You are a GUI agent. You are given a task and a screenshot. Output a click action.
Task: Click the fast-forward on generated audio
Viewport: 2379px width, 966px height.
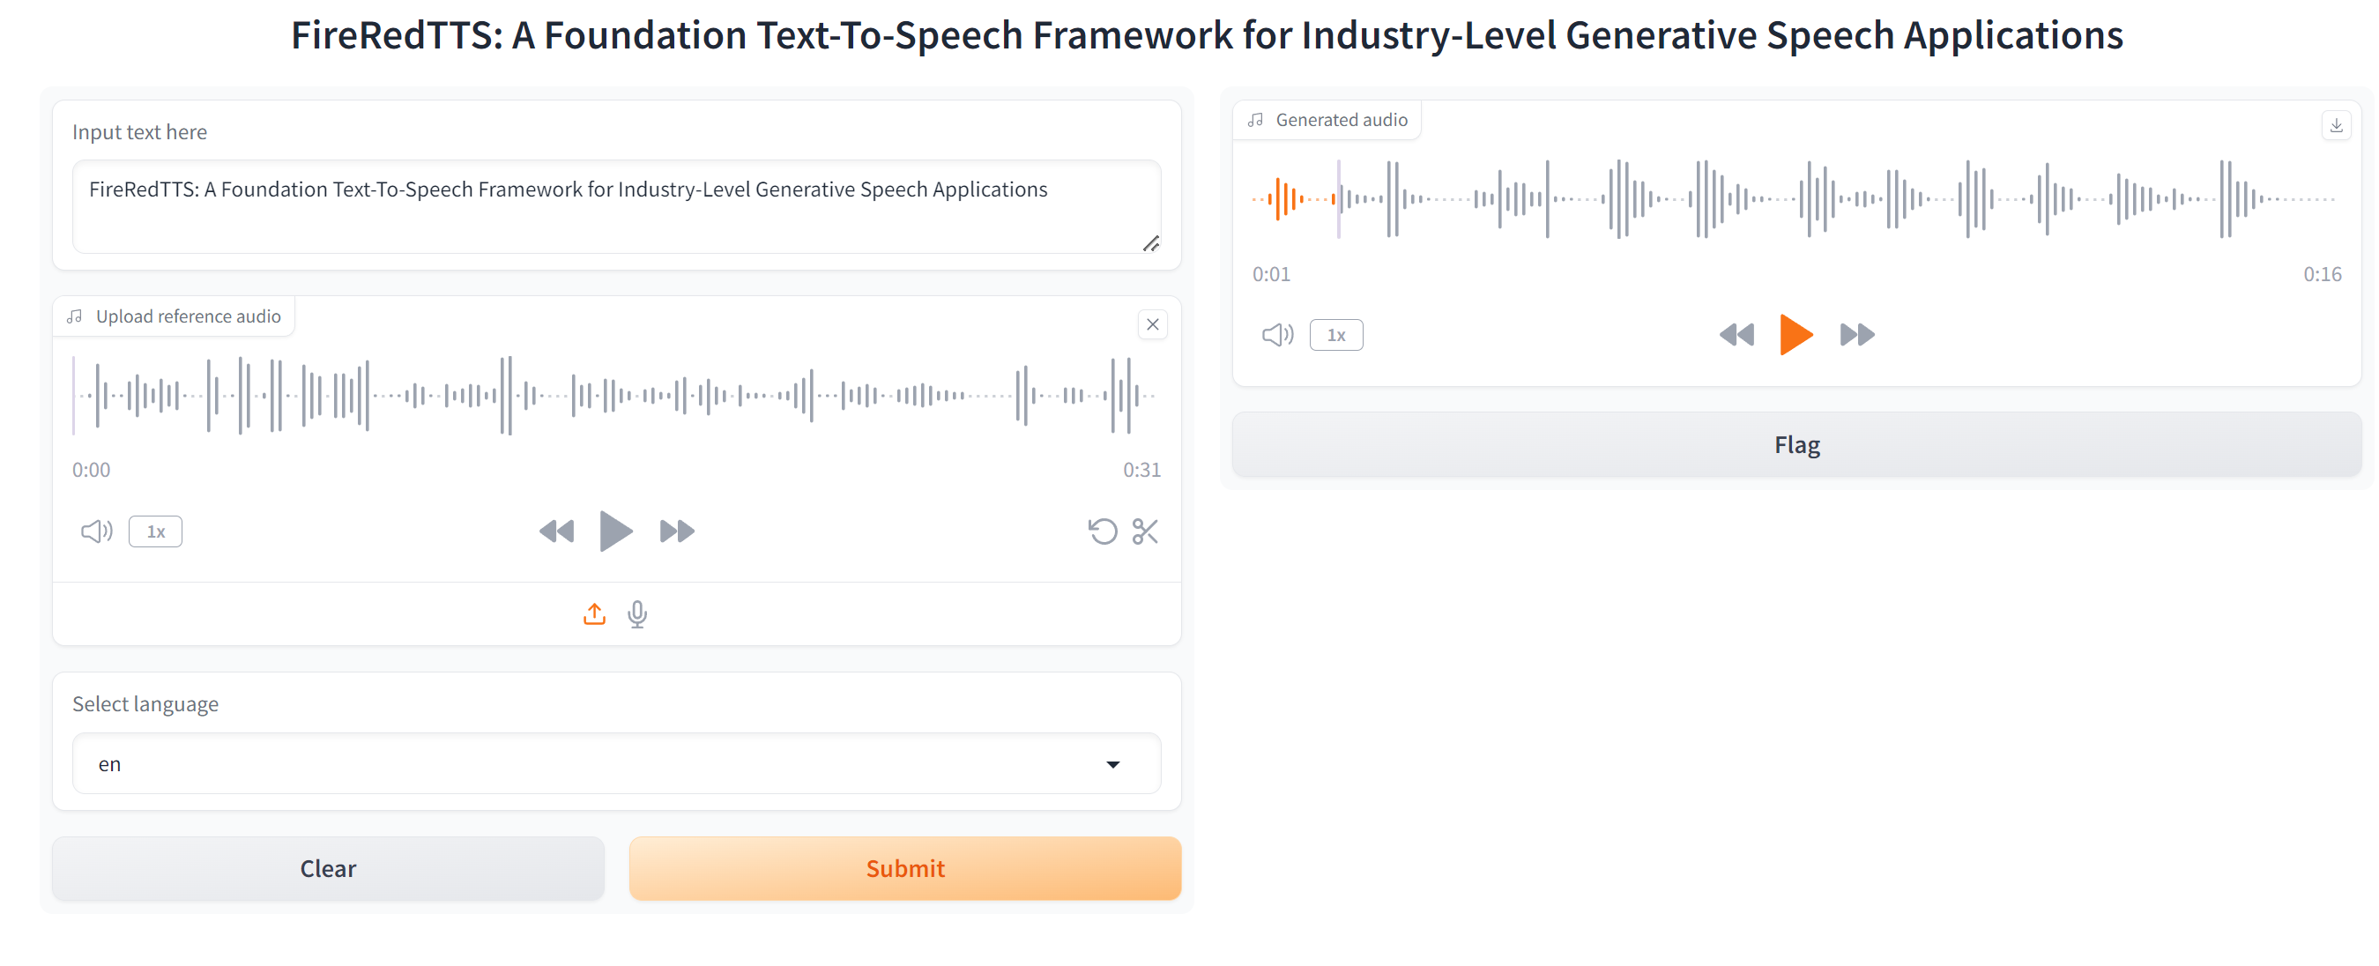[1855, 334]
